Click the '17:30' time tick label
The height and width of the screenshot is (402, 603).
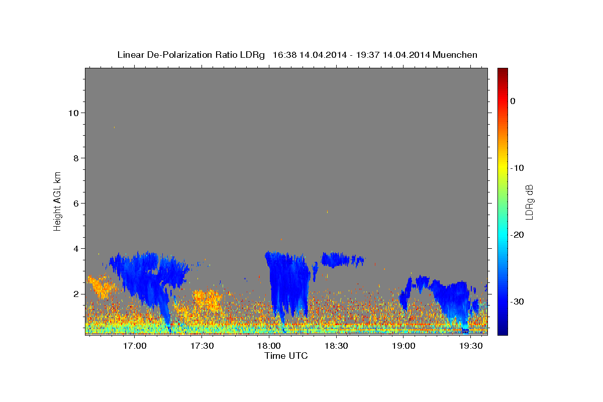click(202, 346)
